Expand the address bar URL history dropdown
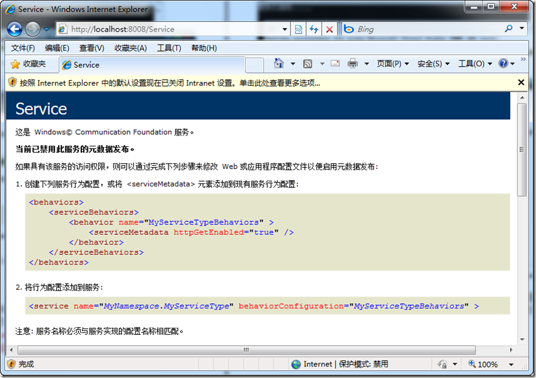Image resolution: width=536 pixels, height=378 pixels. pos(285,30)
